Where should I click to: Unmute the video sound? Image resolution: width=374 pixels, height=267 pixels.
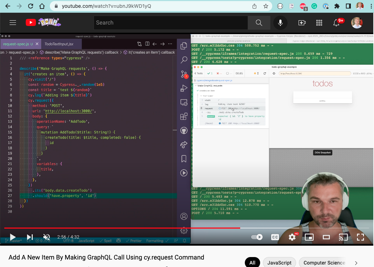point(47,237)
